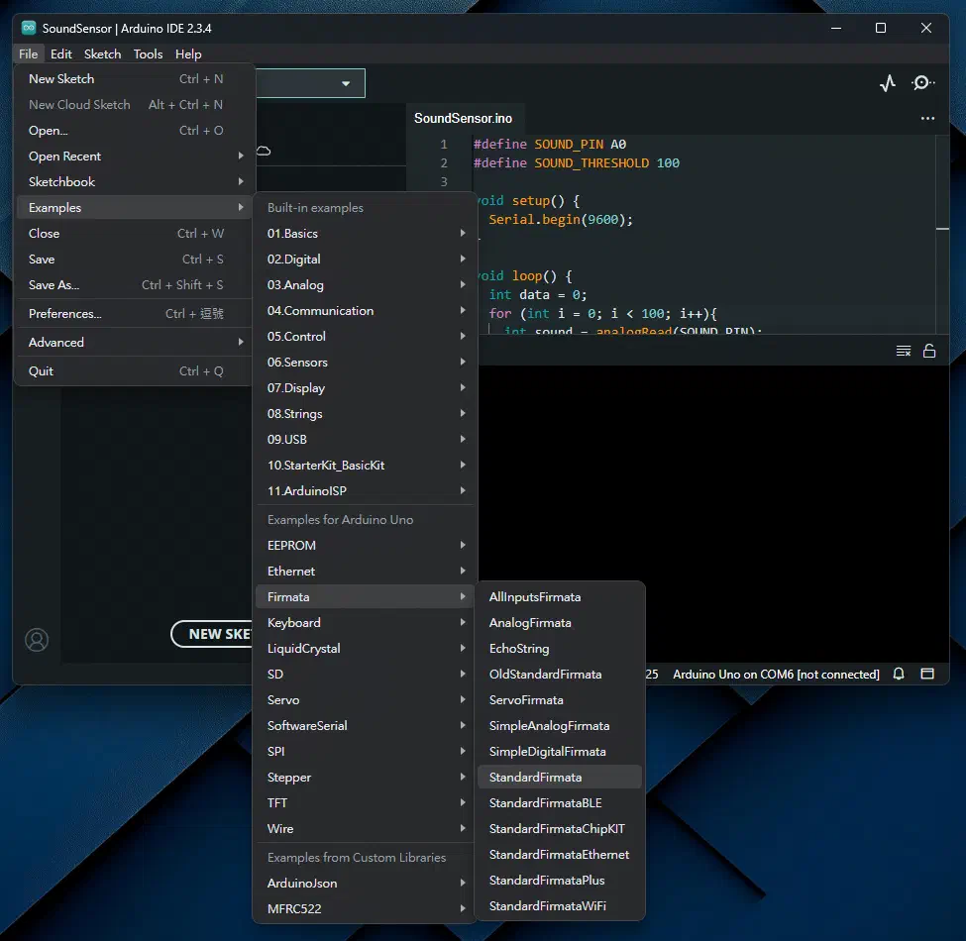This screenshot has height=941, width=966.
Task: Open the Serial Plotter
Action: pyautogui.click(x=887, y=84)
